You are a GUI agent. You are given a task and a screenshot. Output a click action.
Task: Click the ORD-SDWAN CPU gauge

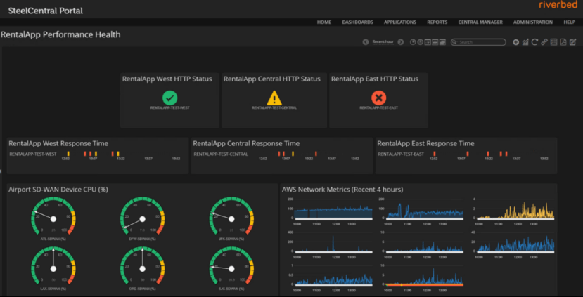pyautogui.click(x=142, y=267)
